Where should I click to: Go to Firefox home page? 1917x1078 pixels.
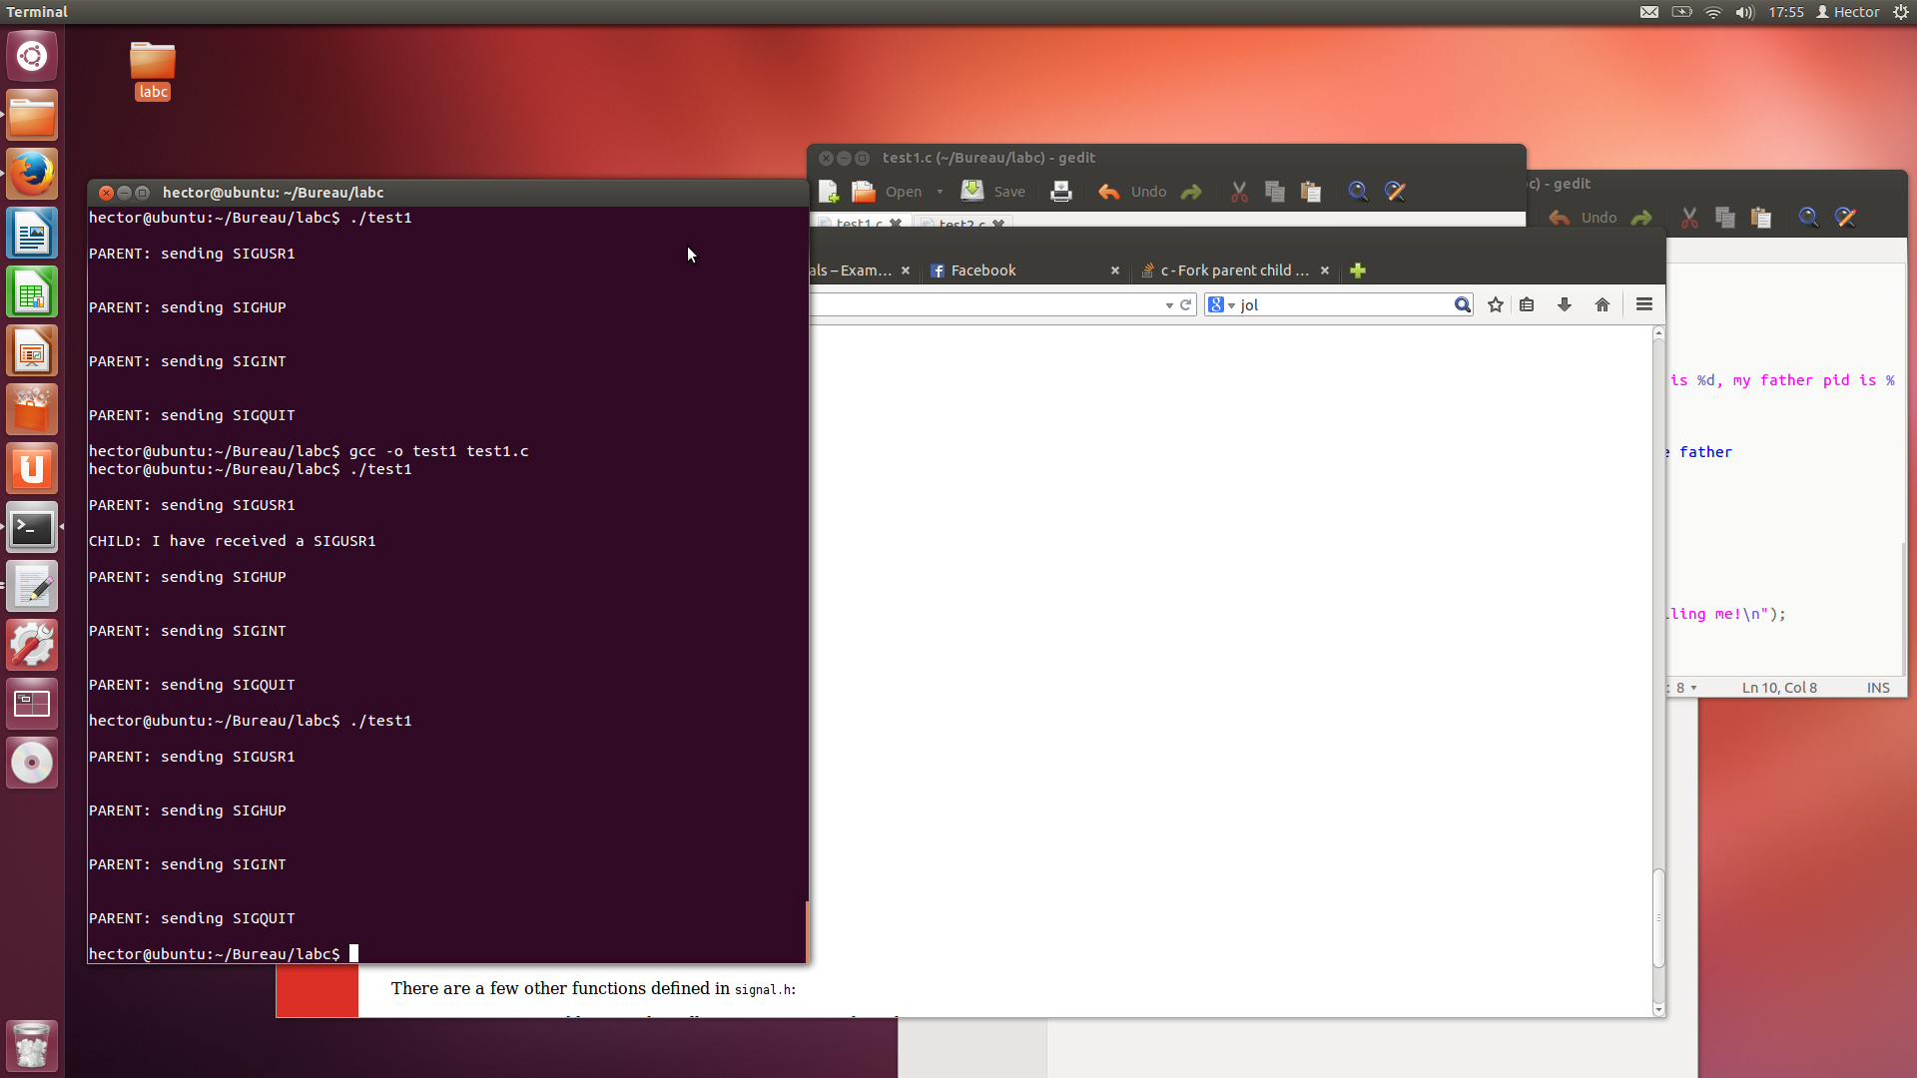pos(1602,304)
